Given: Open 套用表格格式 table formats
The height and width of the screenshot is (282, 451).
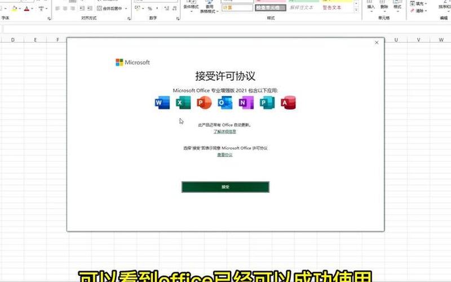Looking at the screenshot, I should tap(209, 7).
